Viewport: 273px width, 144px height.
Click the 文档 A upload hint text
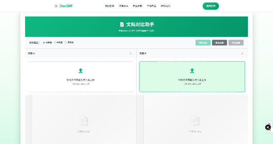point(81,80)
